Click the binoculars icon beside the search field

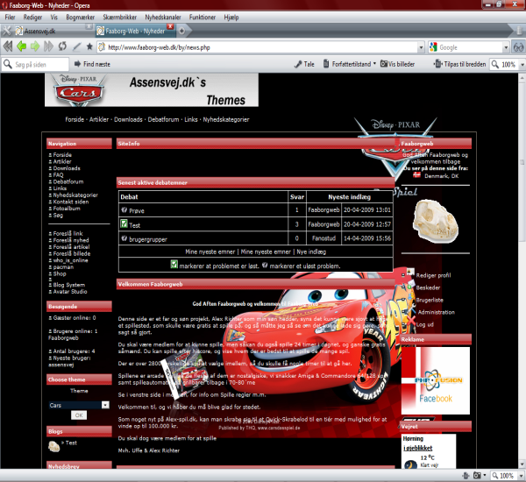[x=518, y=47]
